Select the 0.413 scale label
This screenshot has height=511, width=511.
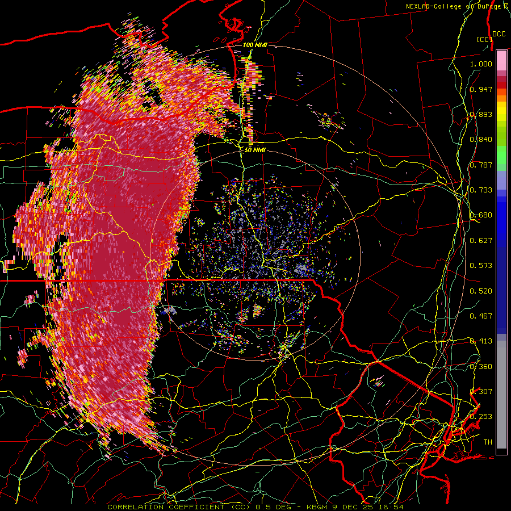tap(481, 341)
